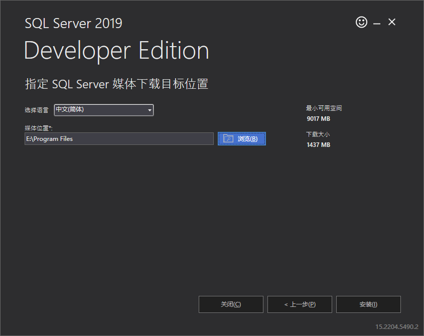424x336 pixels.
Task: Click the Developer Edition heading
Action: click(x=116, y=51)
